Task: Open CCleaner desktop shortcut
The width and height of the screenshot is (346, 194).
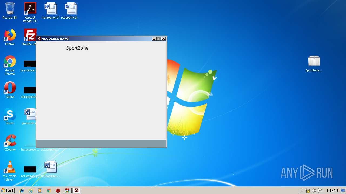Action: pos(10,143)
